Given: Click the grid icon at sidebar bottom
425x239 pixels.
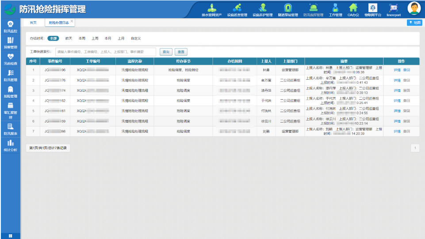Looking at the screenshot, I should (10, 236).
